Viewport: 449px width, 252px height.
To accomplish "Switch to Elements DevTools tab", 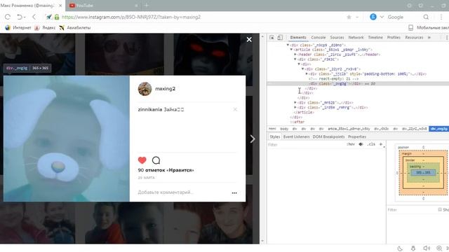I will coord(298,37).
